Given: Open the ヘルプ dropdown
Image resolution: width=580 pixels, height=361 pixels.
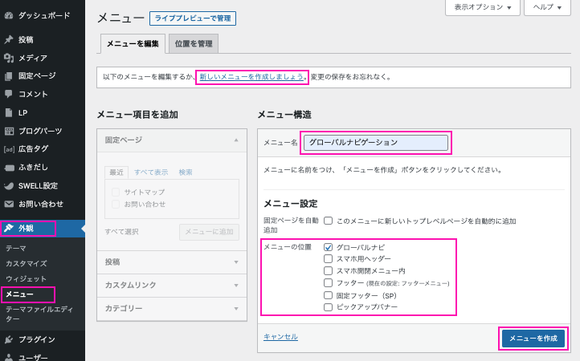Looking at the screenshot, I should click(547, 7).
